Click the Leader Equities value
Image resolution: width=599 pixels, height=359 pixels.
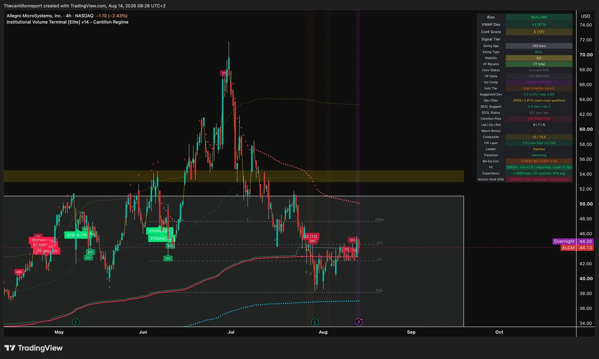point(539,149)
